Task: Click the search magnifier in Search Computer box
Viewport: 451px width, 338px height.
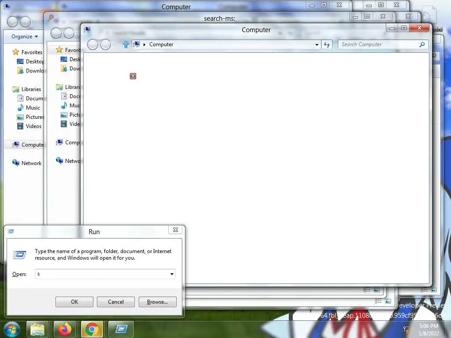Action: coord(422,44)
